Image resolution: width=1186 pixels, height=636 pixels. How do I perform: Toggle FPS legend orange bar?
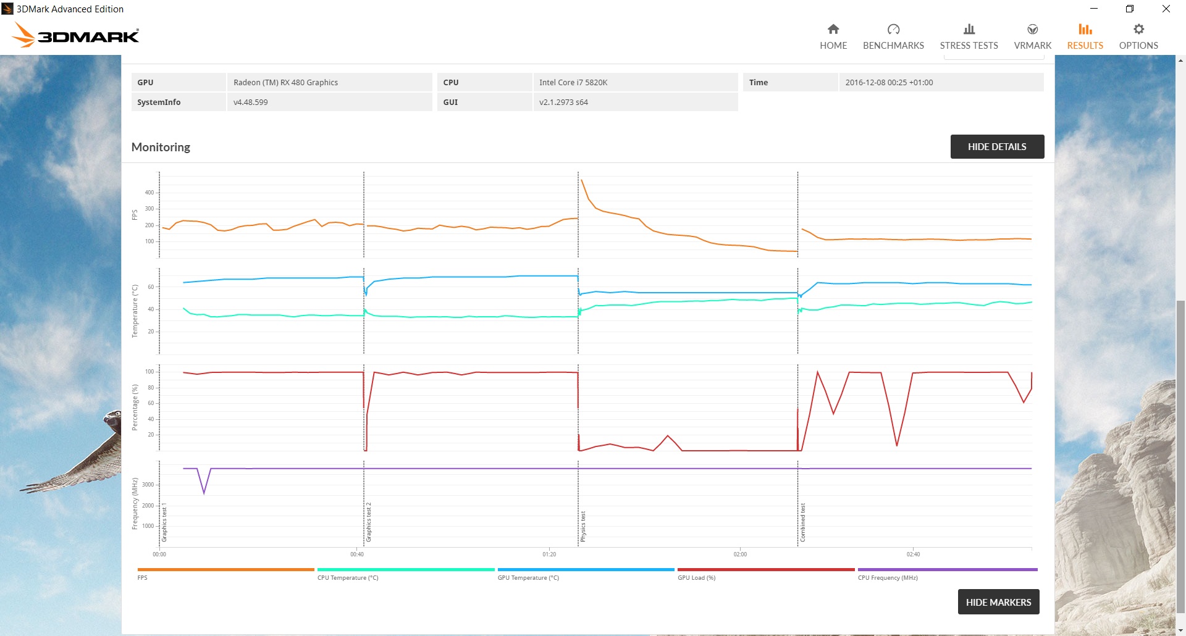tap(226, 569)
